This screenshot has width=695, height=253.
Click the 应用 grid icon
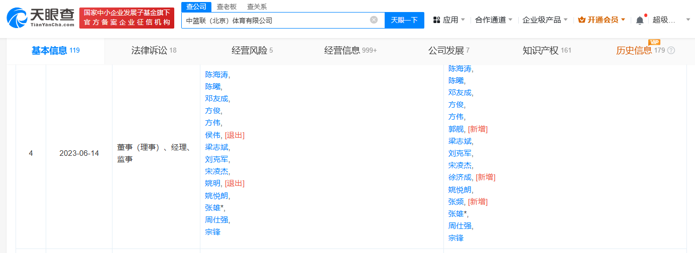(x=436, y=20)
